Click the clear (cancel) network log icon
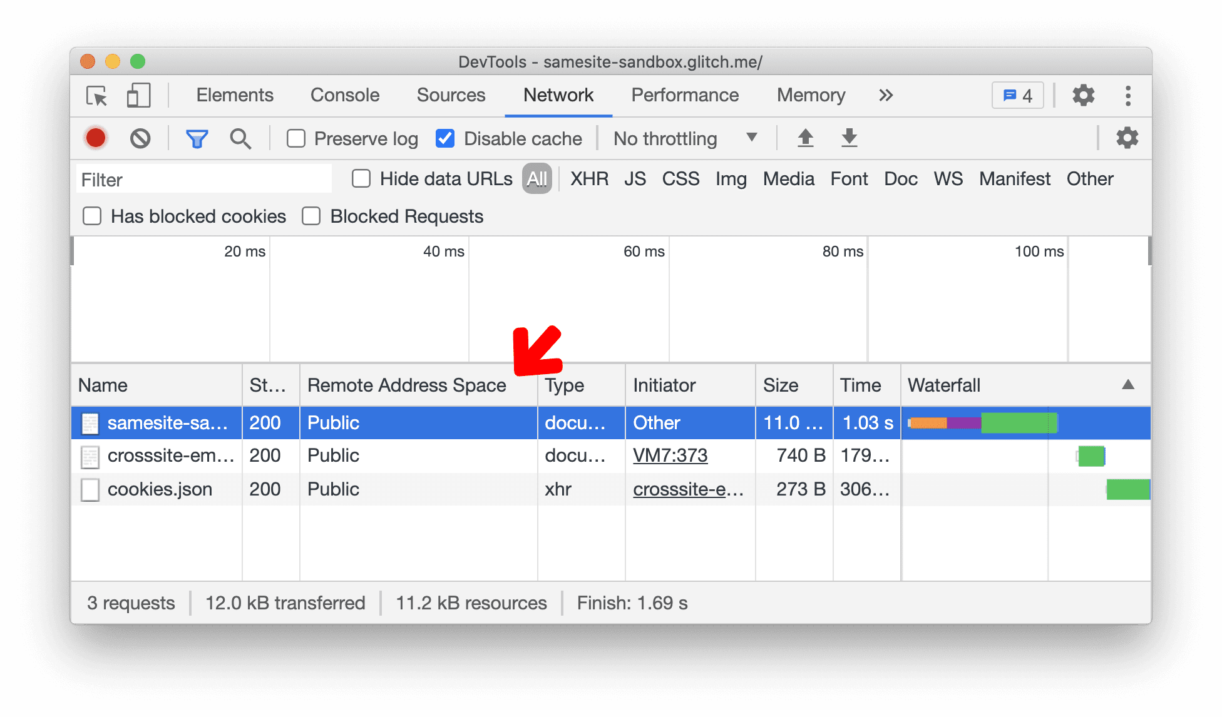Viewport: 1222px width, 717px height. [140, 138]
